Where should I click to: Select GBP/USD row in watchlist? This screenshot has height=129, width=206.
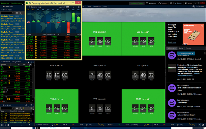[x=16, y=76]
